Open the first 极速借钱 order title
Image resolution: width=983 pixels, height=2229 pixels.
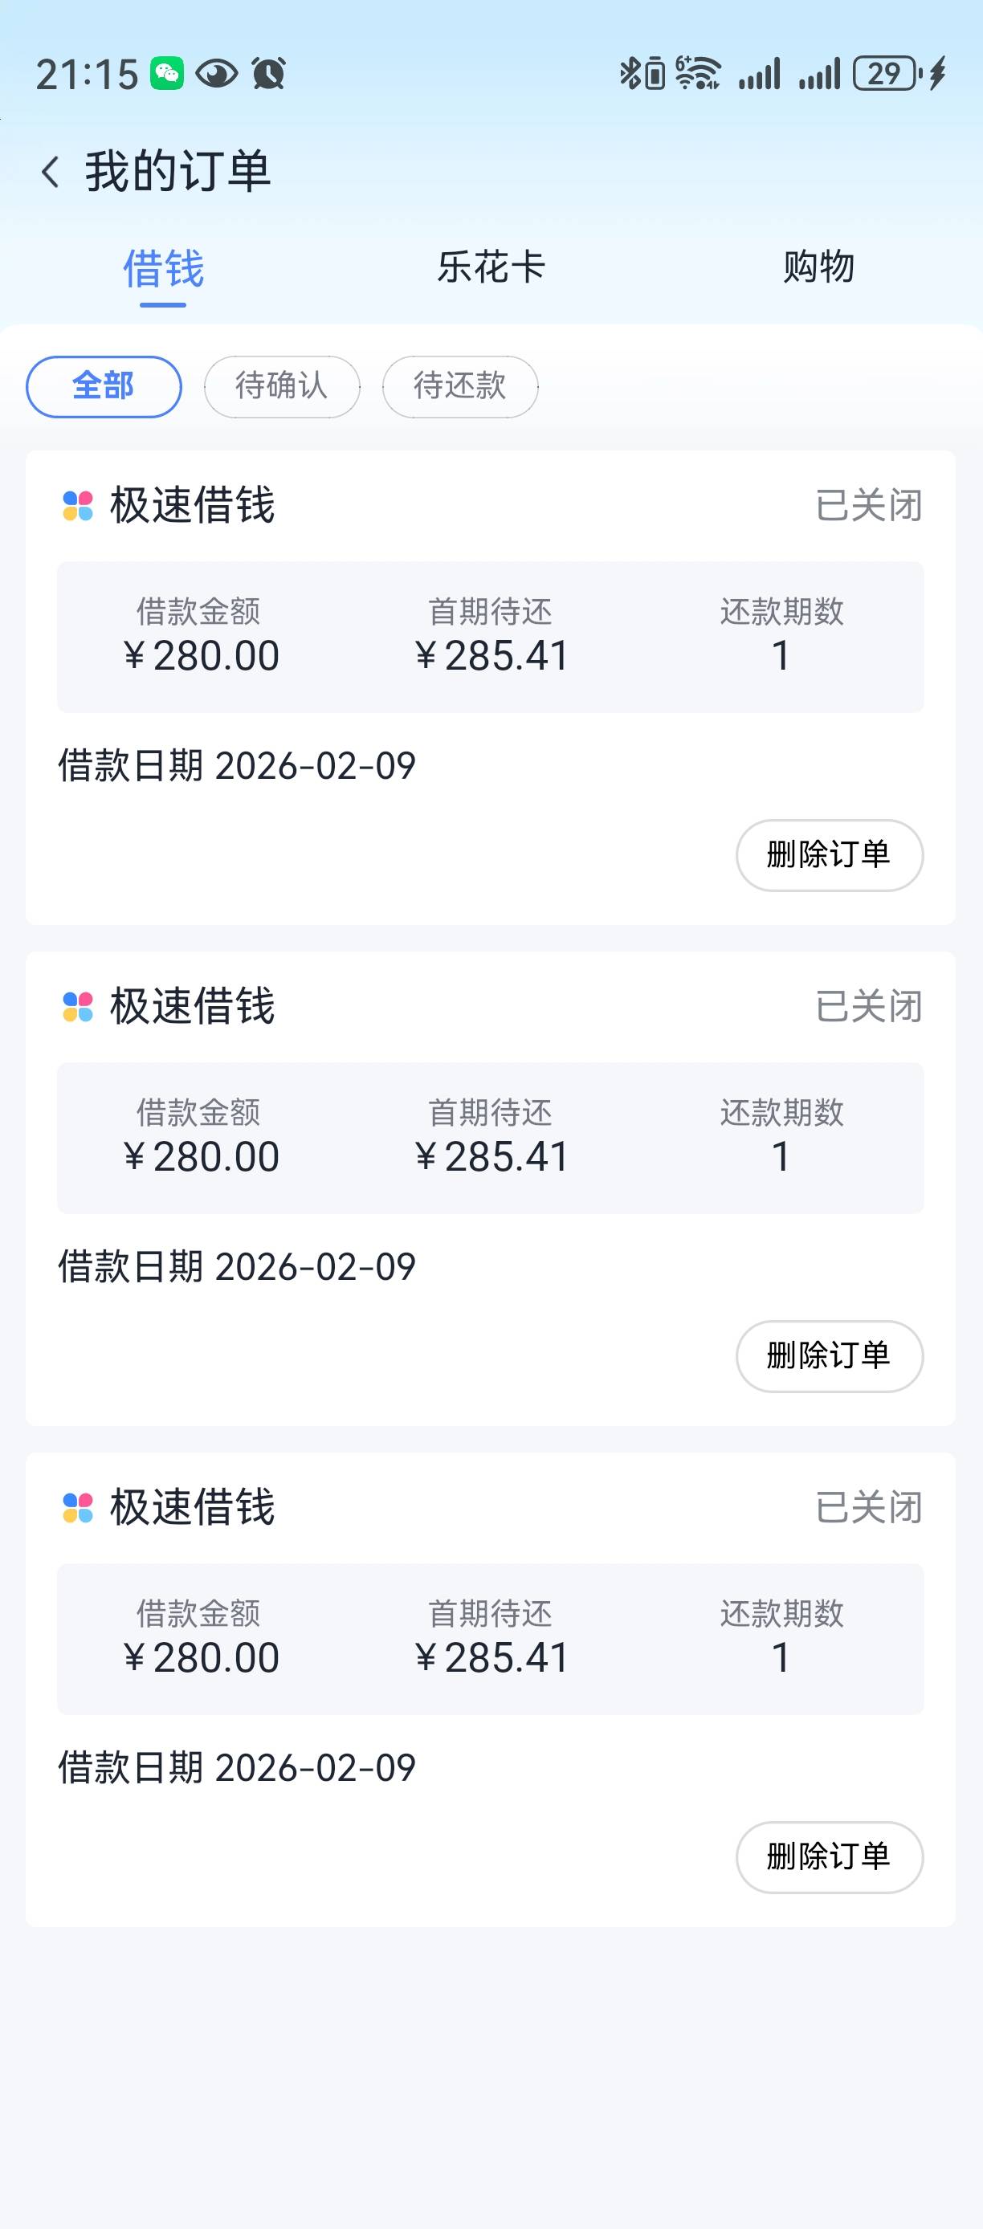pyautogui.click(x=192, y=505)
